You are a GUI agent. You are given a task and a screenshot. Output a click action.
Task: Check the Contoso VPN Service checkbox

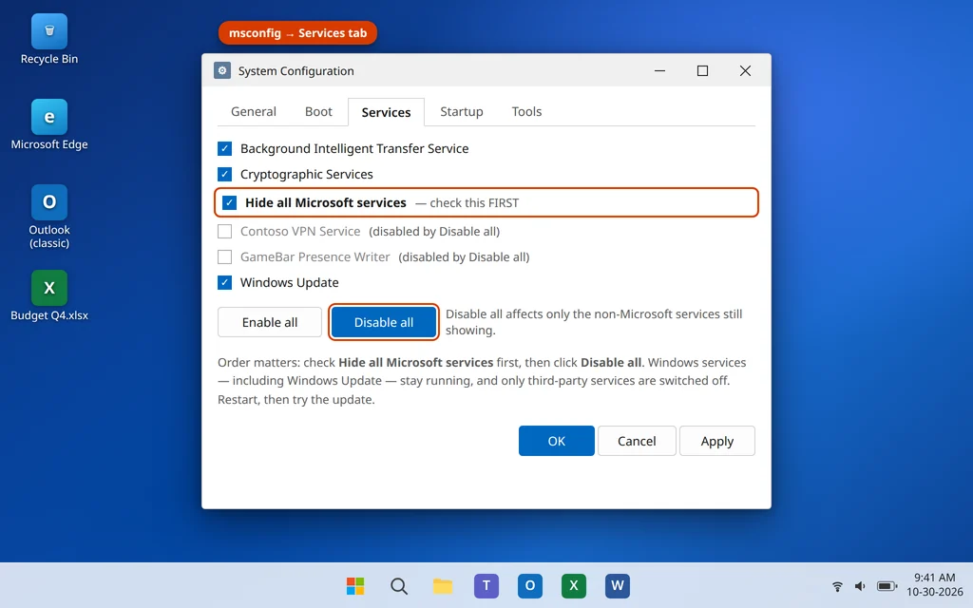click(x=224, y=232)
